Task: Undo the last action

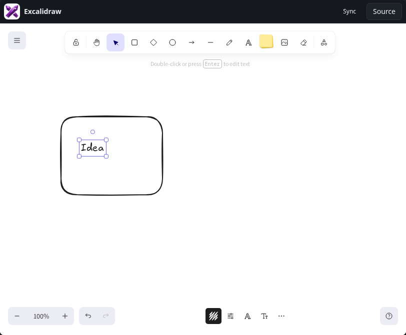Action: (88, 316)
